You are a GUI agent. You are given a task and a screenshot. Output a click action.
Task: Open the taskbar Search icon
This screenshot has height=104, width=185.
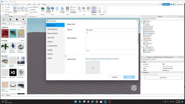(80, 102)
